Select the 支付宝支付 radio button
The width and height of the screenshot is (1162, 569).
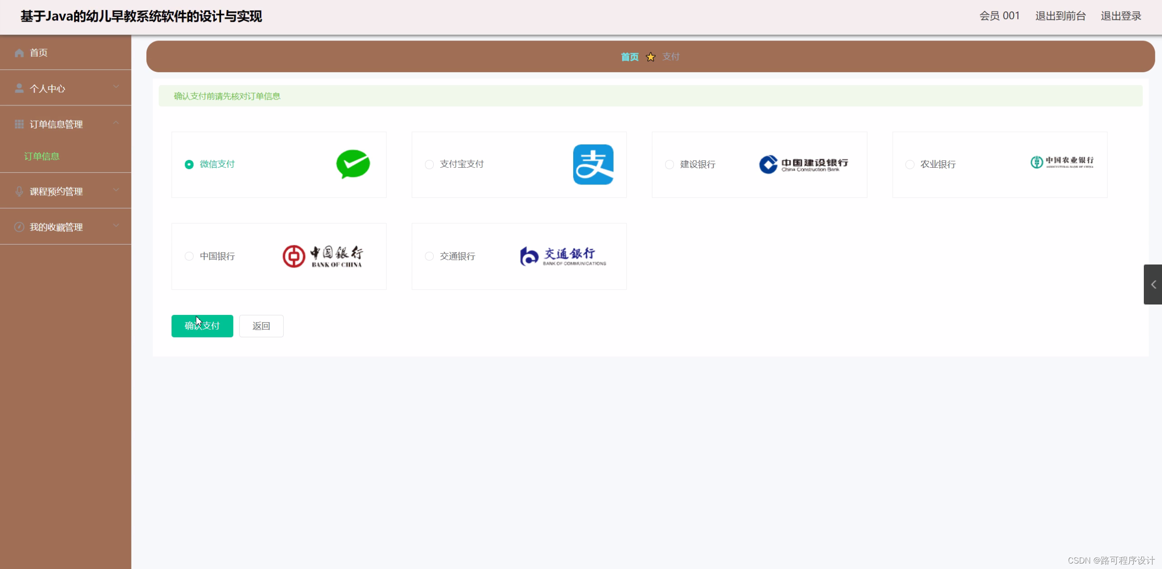(429, 165)
